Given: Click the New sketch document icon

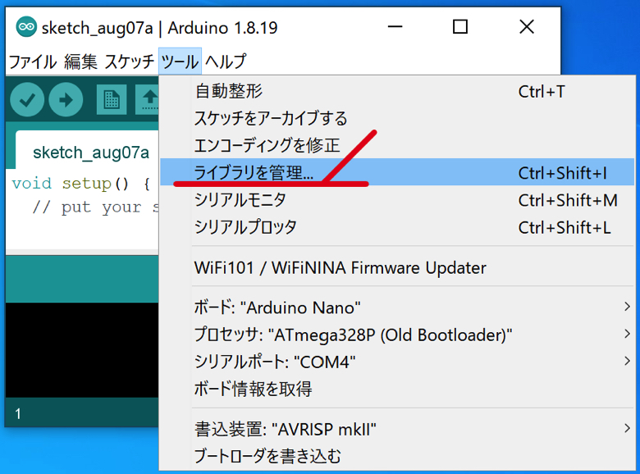Looking at the screenshot, I should pos(112,99).
